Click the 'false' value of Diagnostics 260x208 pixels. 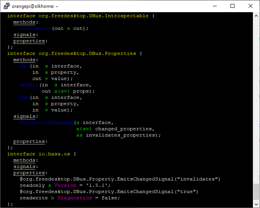109,198
